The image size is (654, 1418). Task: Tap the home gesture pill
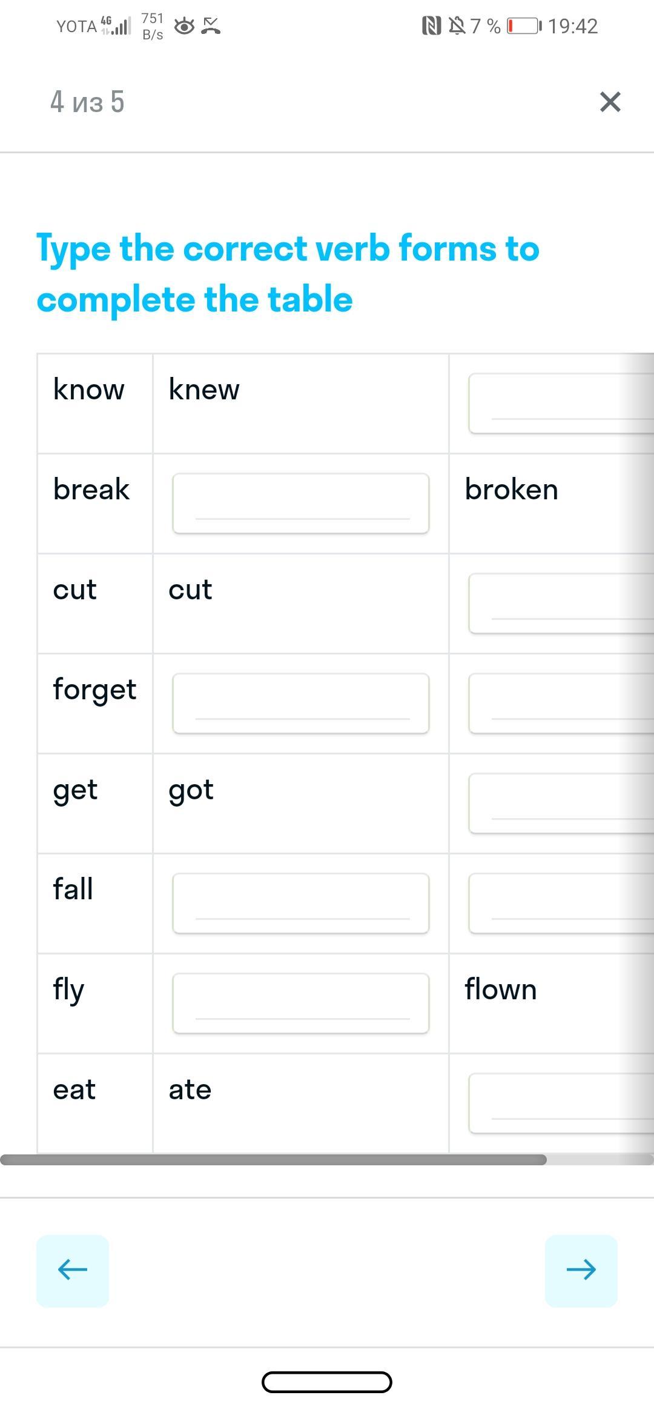[x=327, y=1382]
